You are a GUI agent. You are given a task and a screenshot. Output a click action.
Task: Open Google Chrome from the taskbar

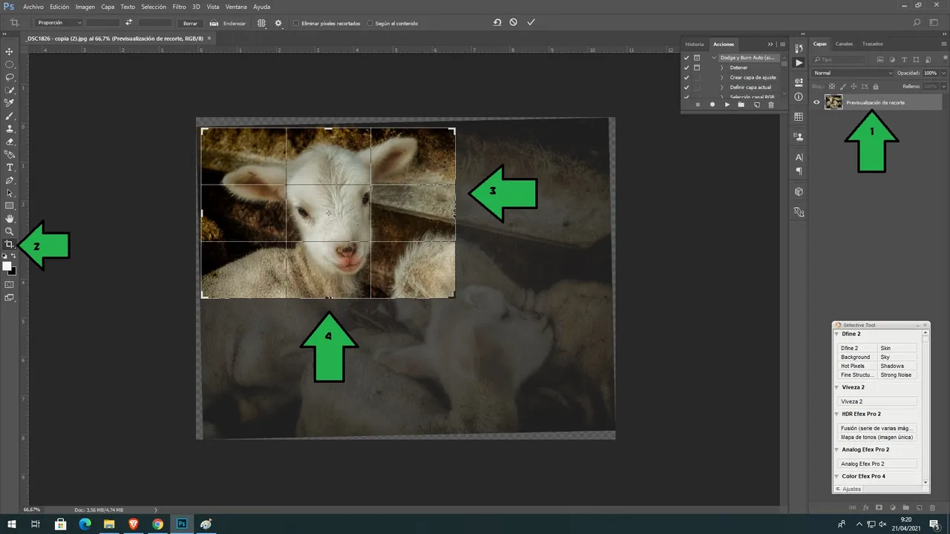click(x=157, y=524)
